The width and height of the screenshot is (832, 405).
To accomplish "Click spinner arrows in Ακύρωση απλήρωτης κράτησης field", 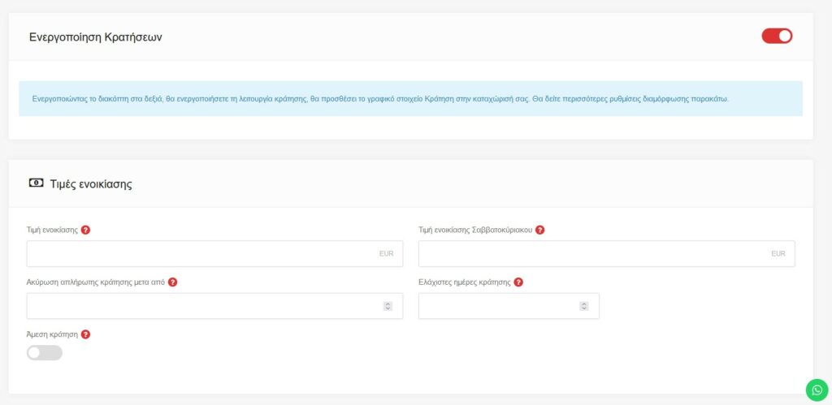I will pyautogui.click(x=388, y=306).
